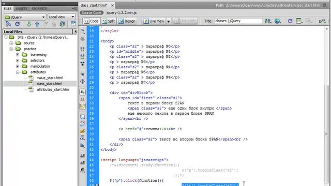Toggle Highlight Invalid Code
331x186 pixels.
83,99
